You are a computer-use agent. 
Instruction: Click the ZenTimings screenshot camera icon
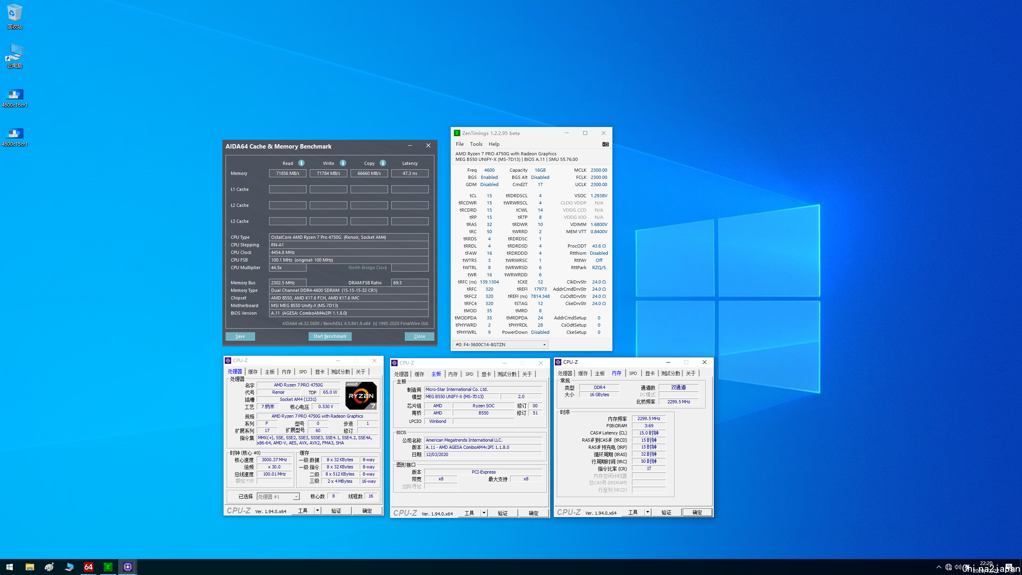[x=605, y=144]
